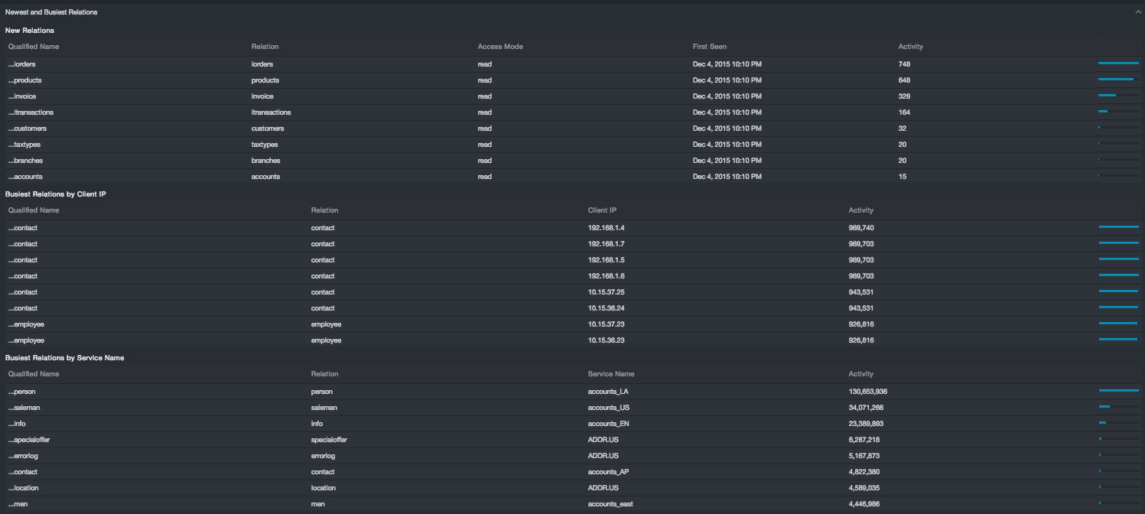Click the activity bar for saleman row
The image size is (1145, 514).
1118,407
